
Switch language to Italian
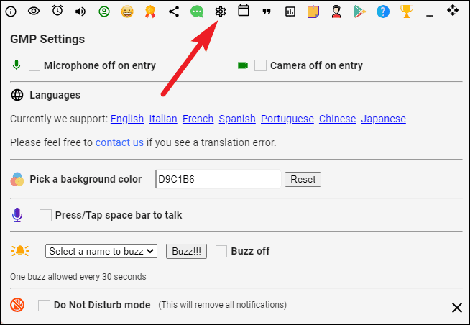(163, 119)
